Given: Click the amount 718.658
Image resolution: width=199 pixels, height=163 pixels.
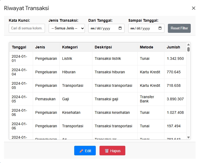Looking at the screenshot, I should pyautogui.click(x=175, y=85).
